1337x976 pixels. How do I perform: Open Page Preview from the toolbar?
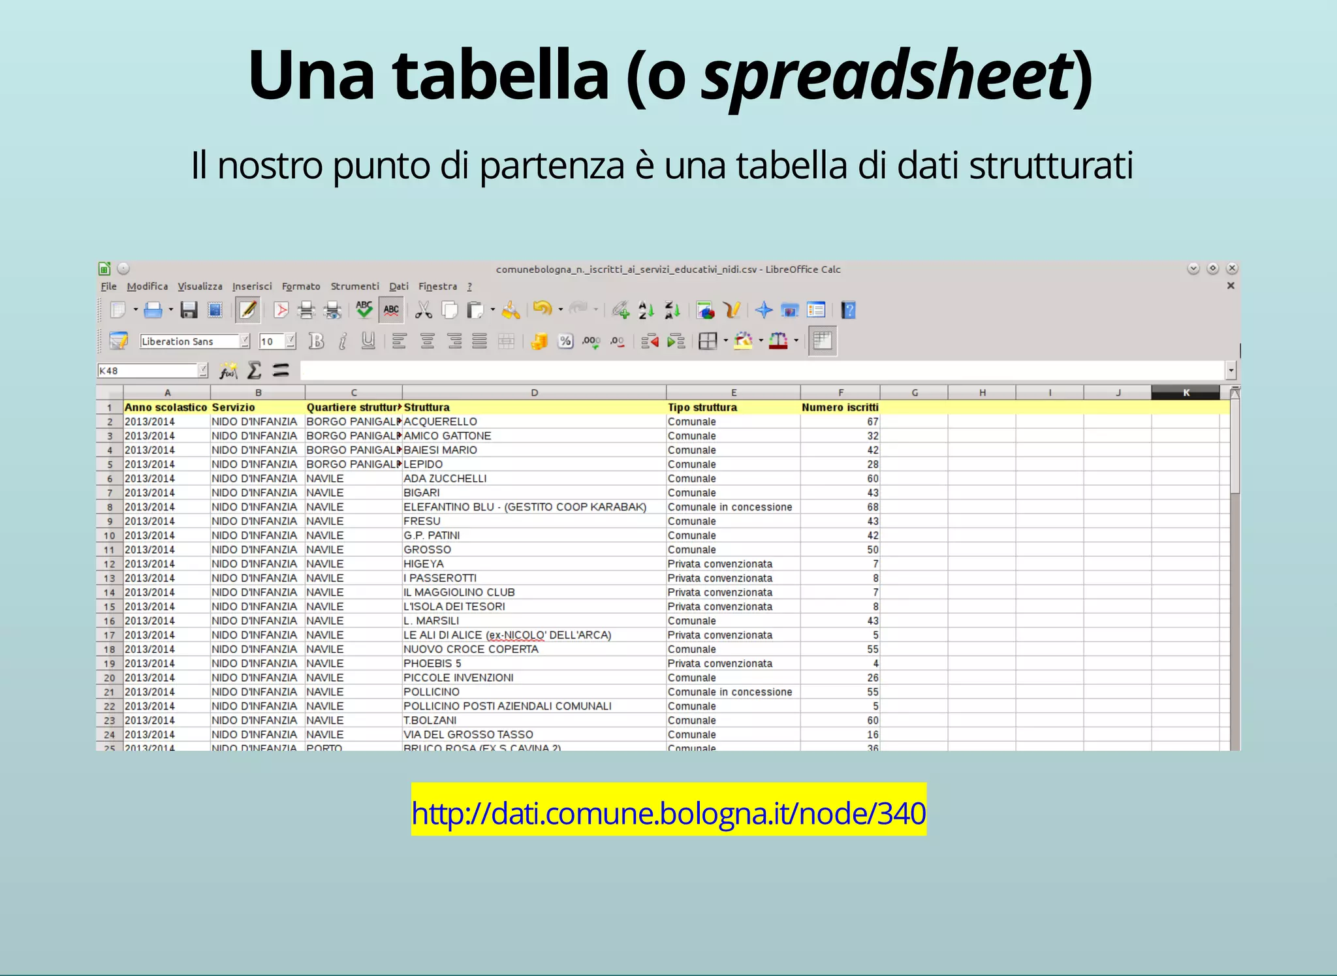tap(333, 310)
